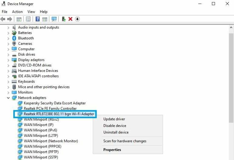Collapse the Network adapters node

tap(8, 98)
